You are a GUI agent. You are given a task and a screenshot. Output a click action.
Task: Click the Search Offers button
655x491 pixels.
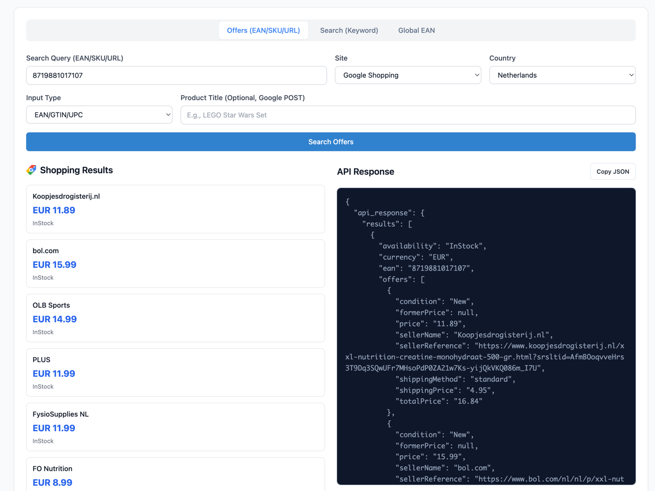pyautogui.click(x=331, y=142)
